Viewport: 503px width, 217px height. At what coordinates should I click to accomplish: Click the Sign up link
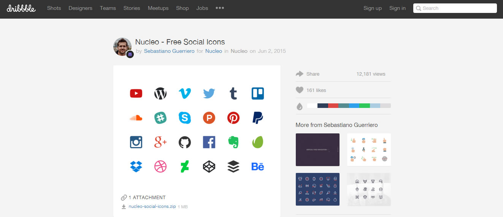tap(373, 8)
